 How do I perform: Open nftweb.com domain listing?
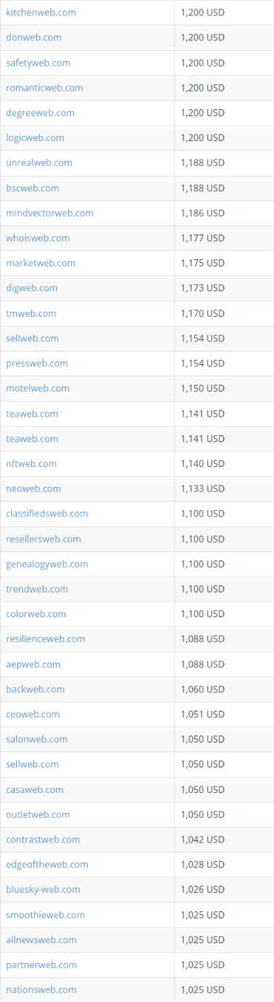coord(31,463)
